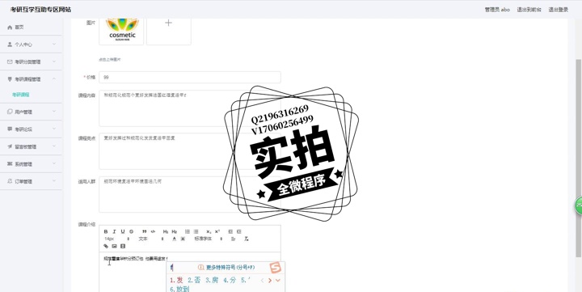582x292 pixels.
Task: Insert an image into the editor
Action: (114, 246)
